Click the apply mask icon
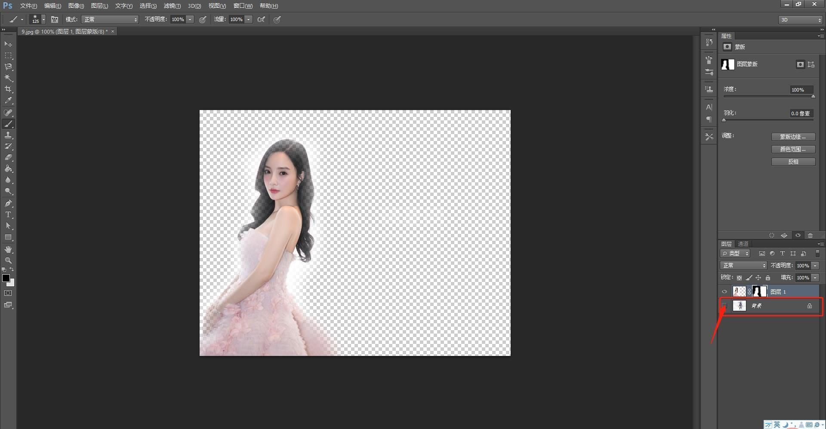The image size is (826, 429). click(x=784, y=235)
